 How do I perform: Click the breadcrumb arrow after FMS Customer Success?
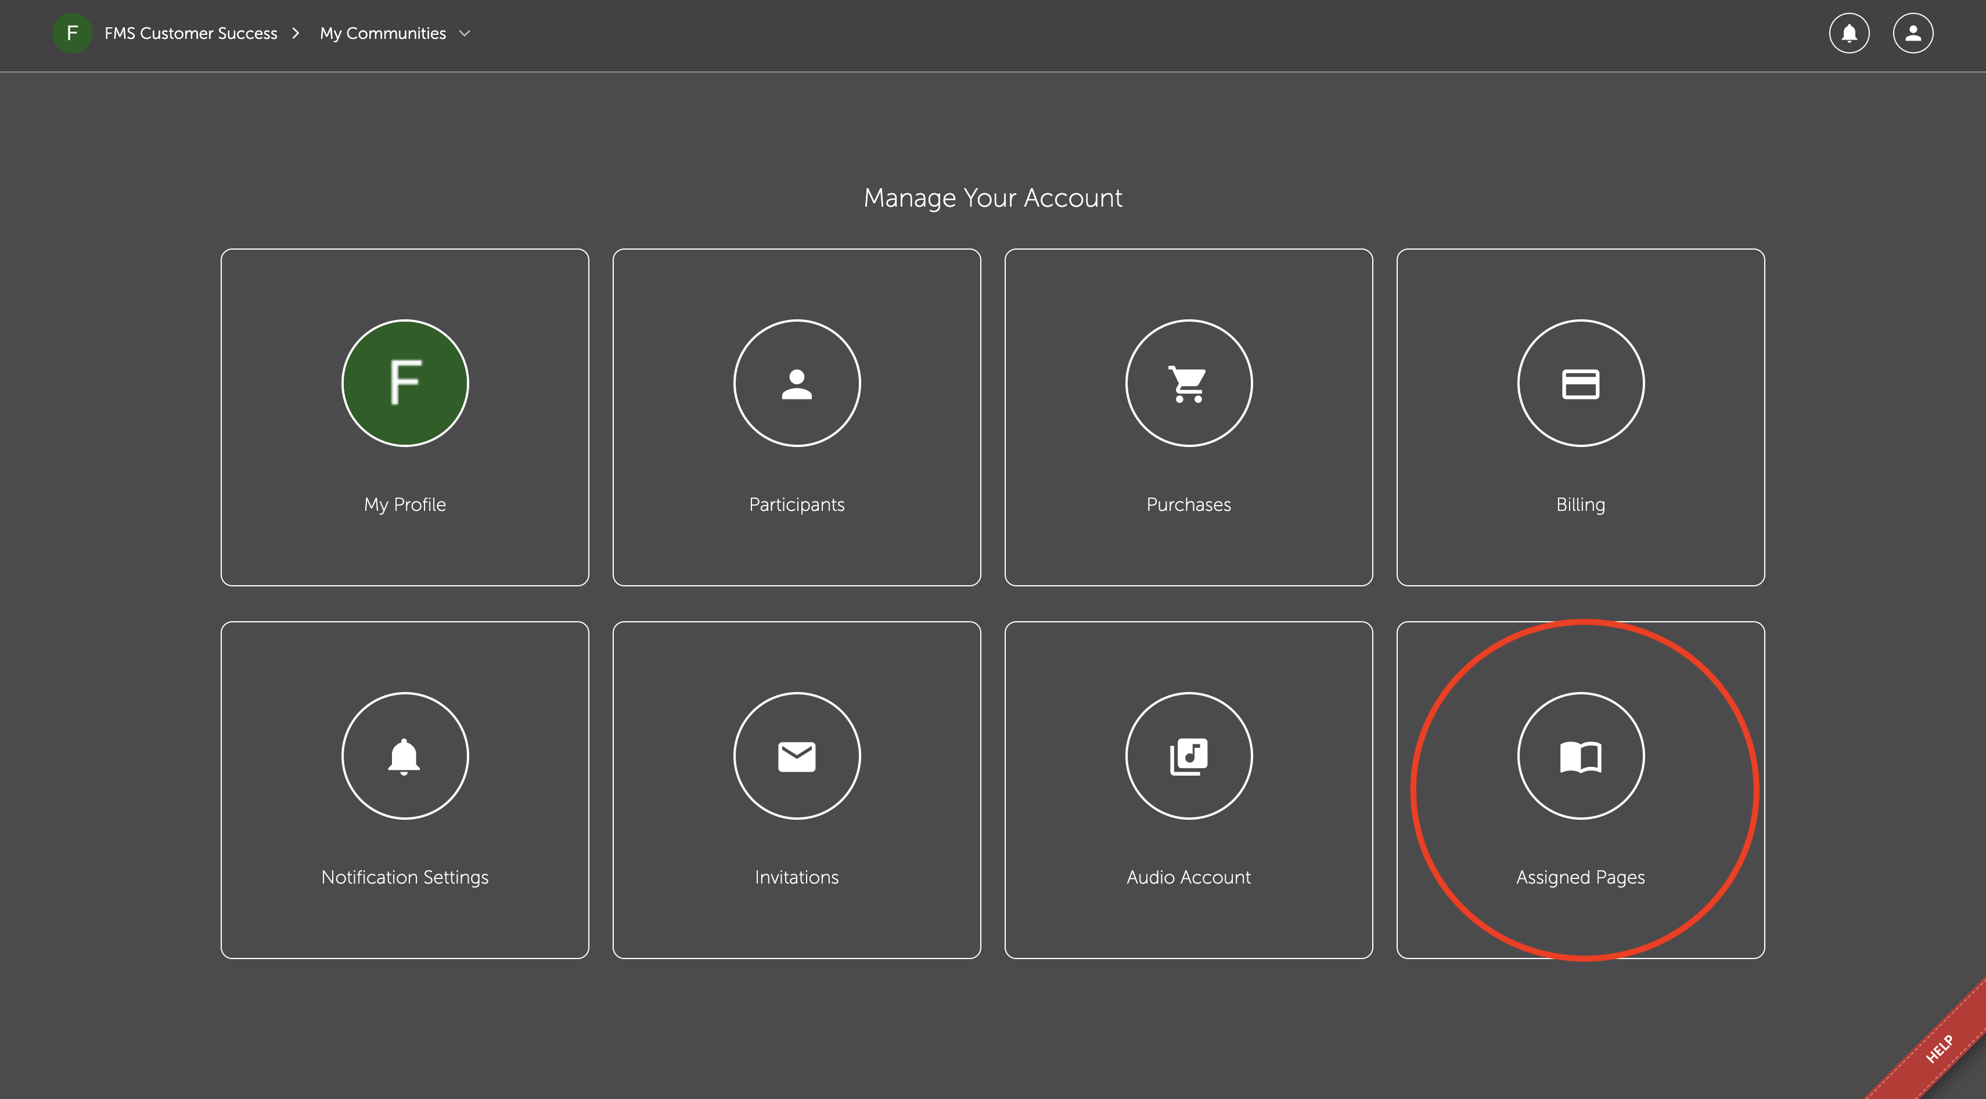click(295, 33)
